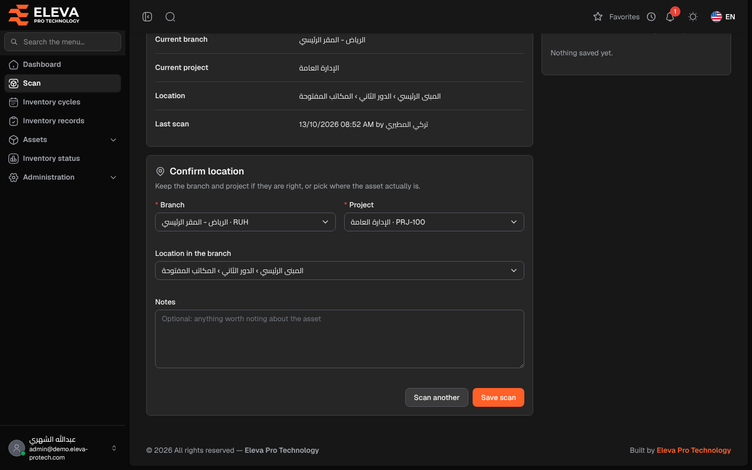Click the 'Current project' row label

(x=182, y=67)
